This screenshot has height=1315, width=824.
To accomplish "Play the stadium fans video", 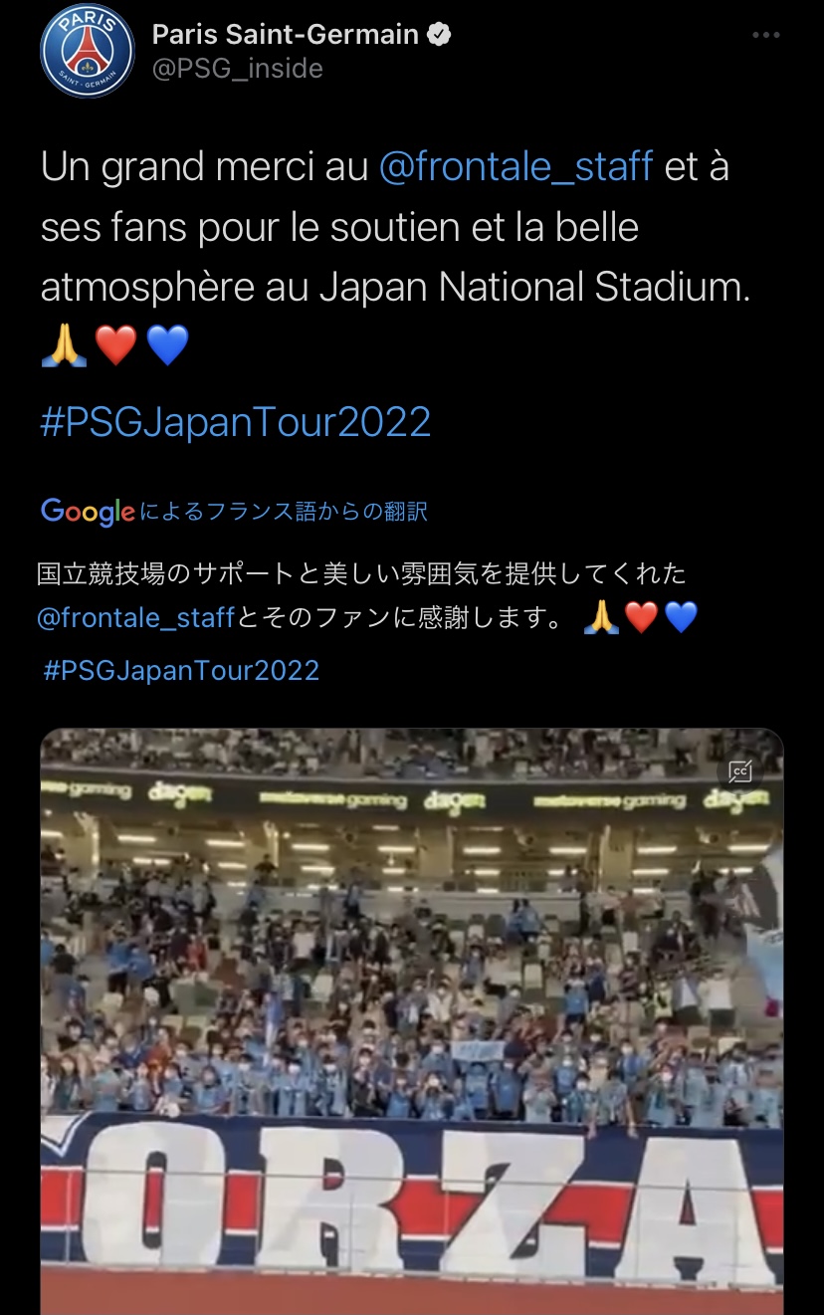I will tap(411, 995).
